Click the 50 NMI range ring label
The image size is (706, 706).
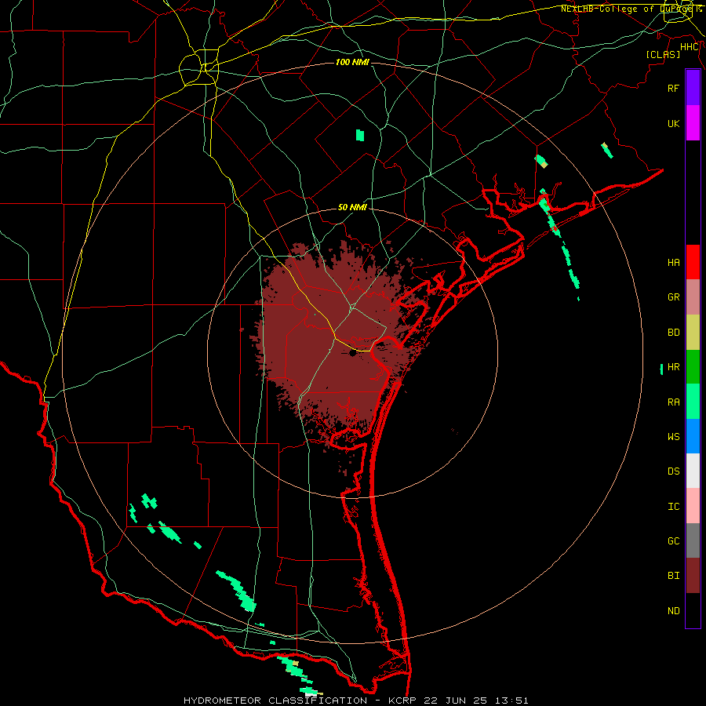[352, 207]
